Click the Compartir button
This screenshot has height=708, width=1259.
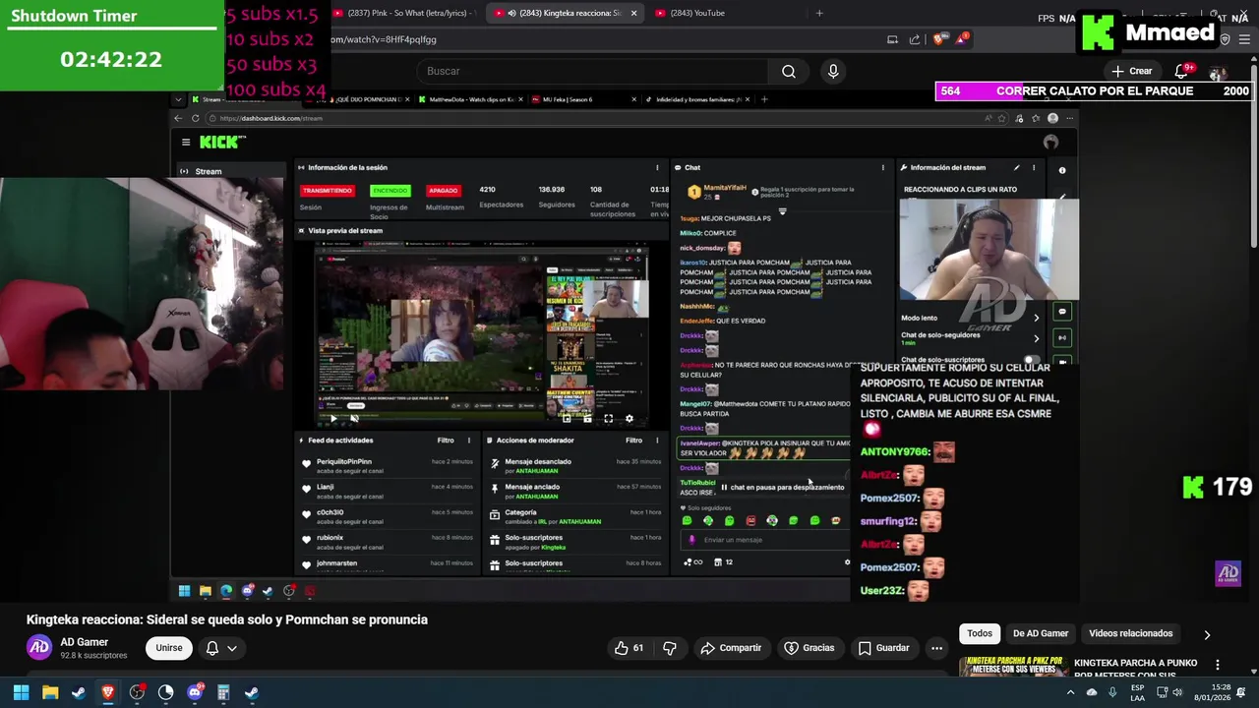point(731,648)
